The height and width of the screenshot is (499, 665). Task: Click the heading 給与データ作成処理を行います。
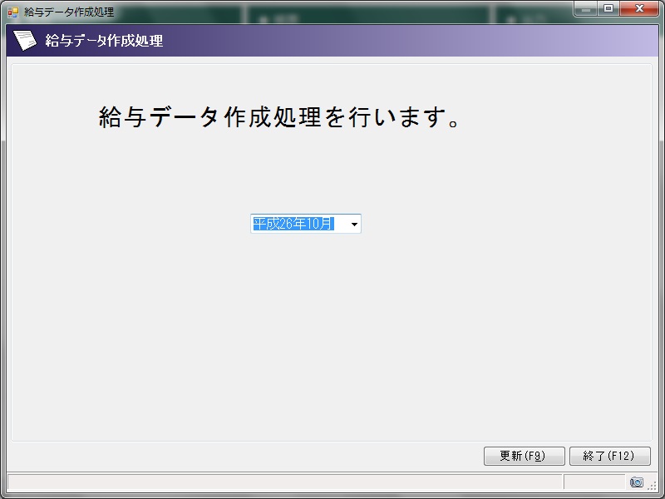pos(279,117)
